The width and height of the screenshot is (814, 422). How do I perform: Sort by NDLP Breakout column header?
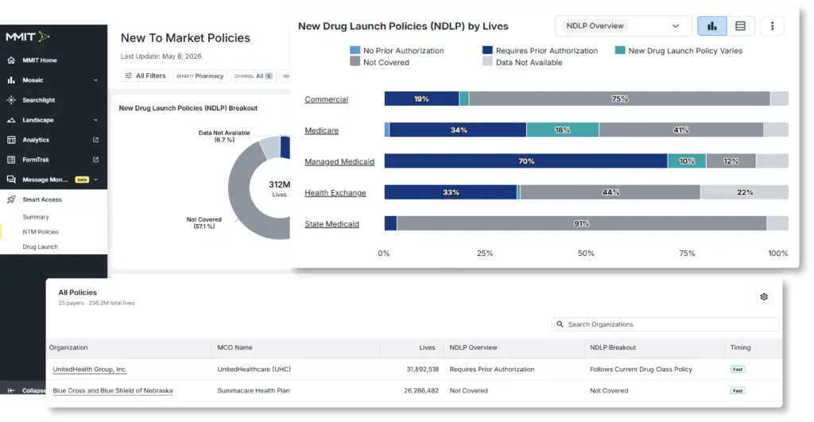click(x=613, y=348)
